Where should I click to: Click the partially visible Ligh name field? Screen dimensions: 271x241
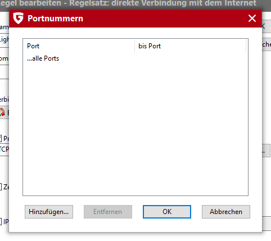click(4, 40)
